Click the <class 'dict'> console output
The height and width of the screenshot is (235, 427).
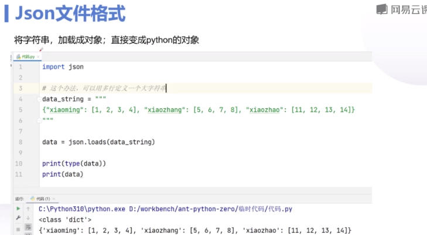(x=65, y=220)
